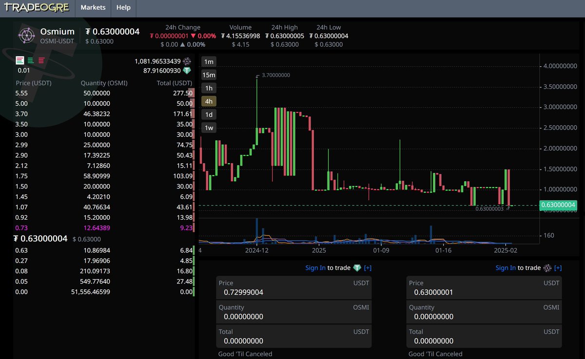Select the 3.50 sell order row
The width and height of the screenshot is (585, 359).
click(x=104, y=124)
